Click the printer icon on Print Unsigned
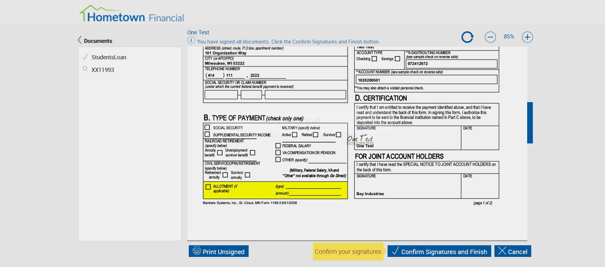605x267 pixels. pyautogui.click(x=197, y=251)
